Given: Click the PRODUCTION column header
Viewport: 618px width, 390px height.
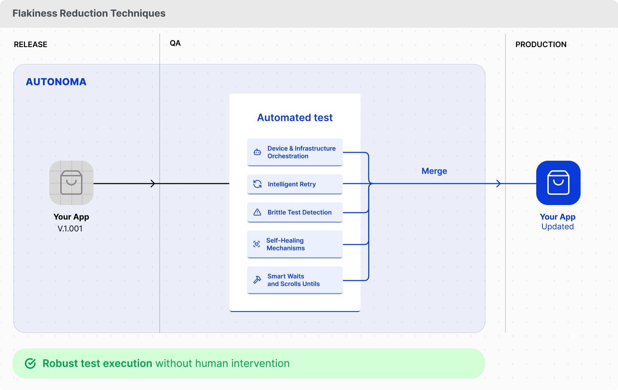Looking at the screenshot, I should pyautogui.click(x=541, y=44).
